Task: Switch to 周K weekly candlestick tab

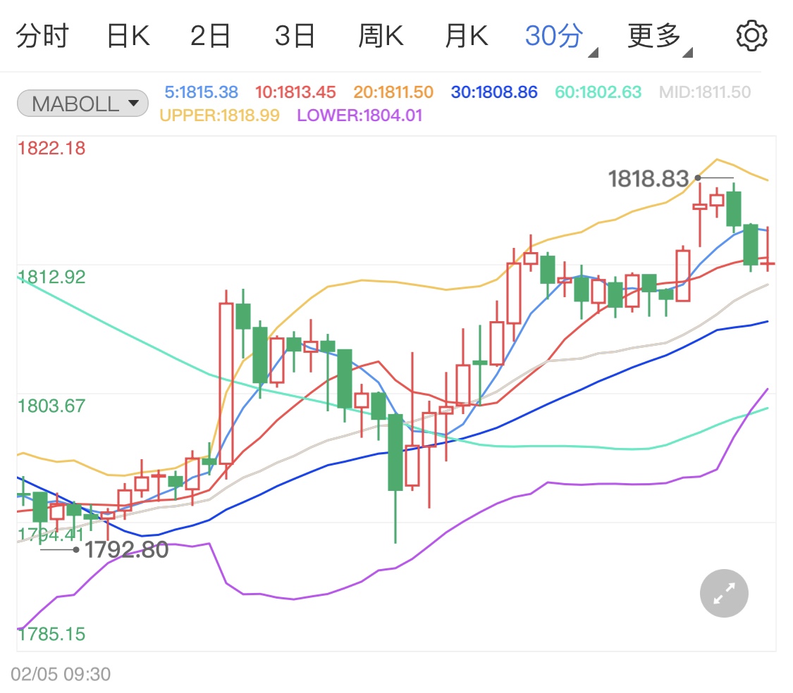Action: (x=381, y=36)
